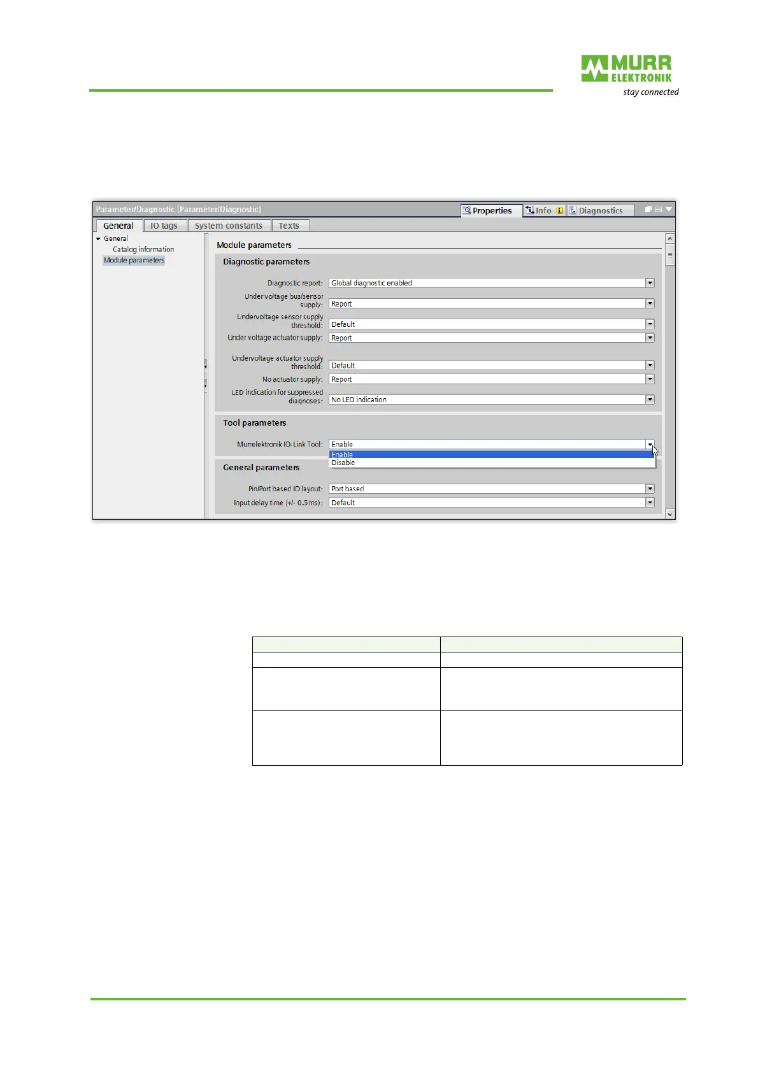Open the Properties tab

coord(491,210)
